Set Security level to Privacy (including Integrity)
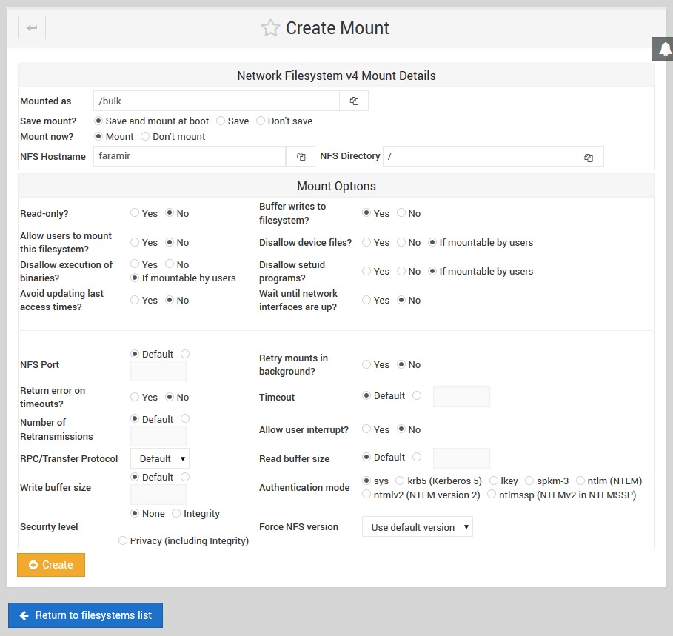 (x=122, y=540)
